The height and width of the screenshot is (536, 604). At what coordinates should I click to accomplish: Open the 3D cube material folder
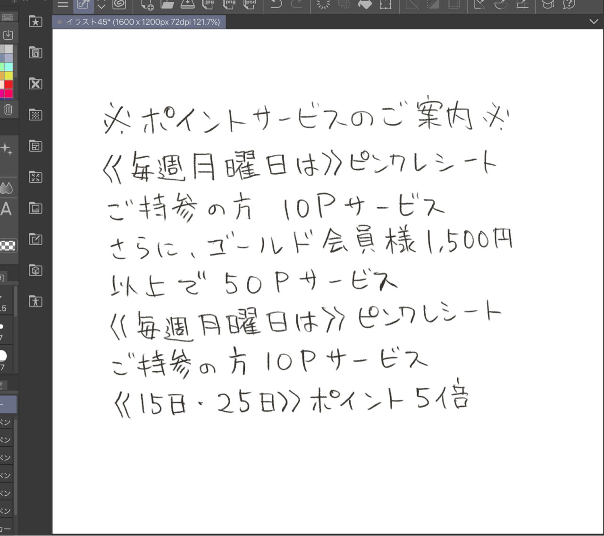point(35,271)
